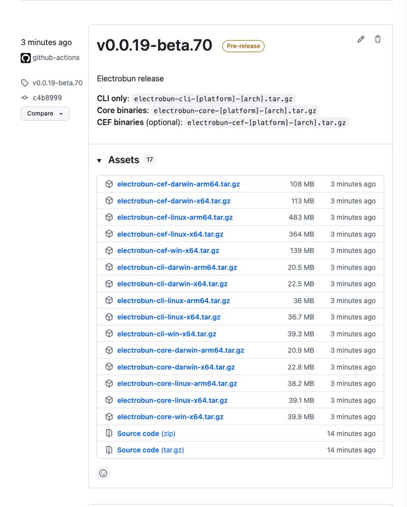Click the Assets heading
407x507 pixels.
(x=124, y=160)
